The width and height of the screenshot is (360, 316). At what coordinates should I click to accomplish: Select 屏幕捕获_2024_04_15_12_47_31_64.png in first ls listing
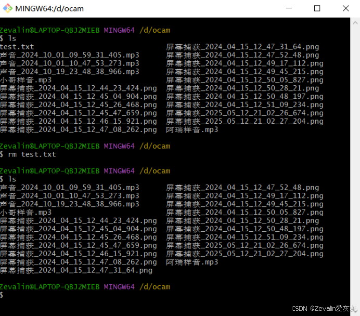[x=242, y=47]
